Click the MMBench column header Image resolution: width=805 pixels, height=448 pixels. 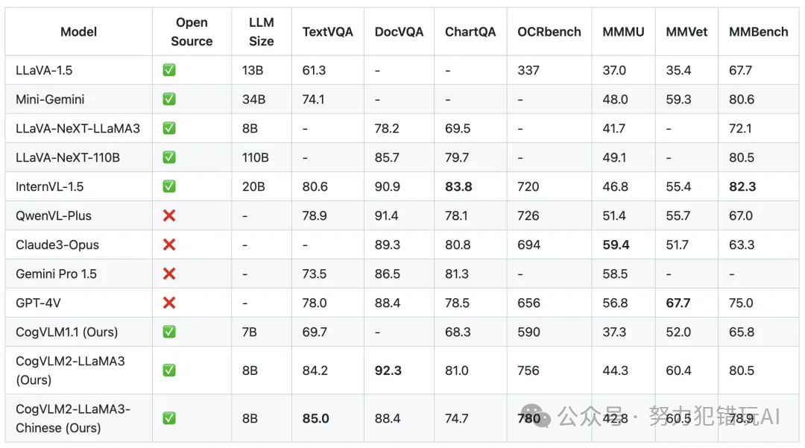(x=758, y=32)
